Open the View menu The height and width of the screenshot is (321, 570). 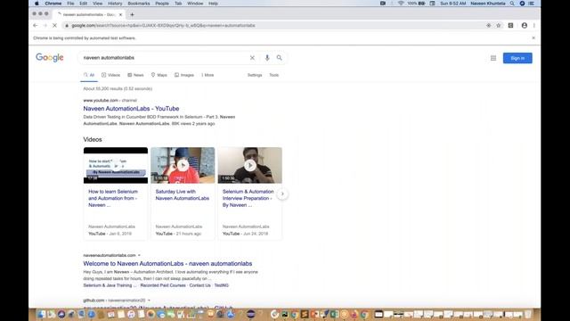pyautogui.click(x=97, y=4)
